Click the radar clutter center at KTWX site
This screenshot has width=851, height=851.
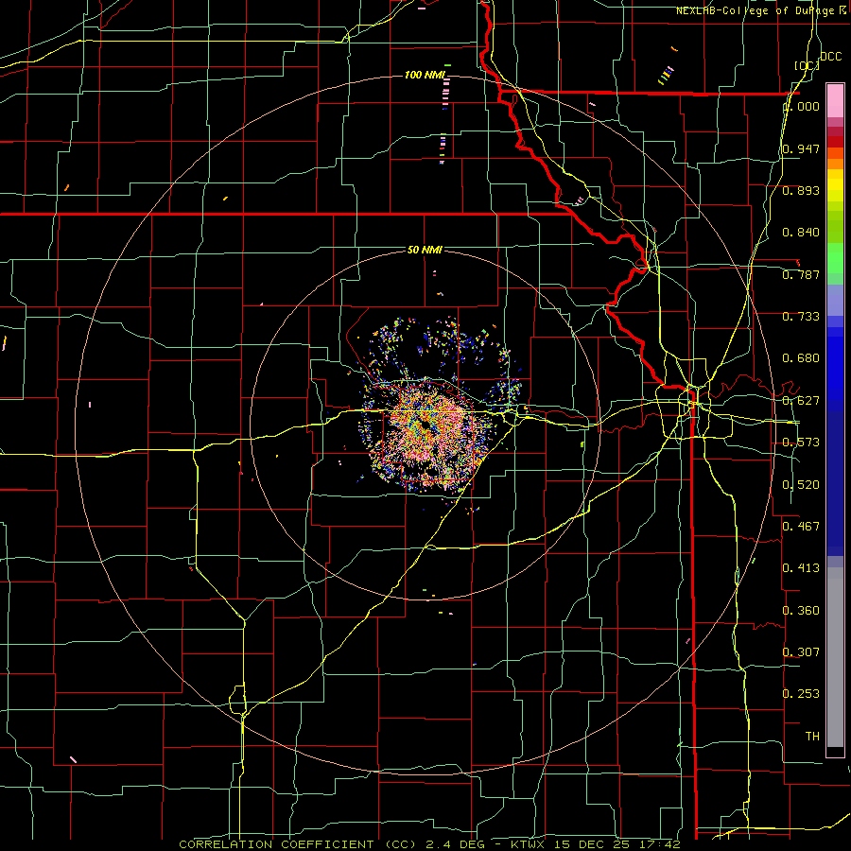(x=425, y=425)
